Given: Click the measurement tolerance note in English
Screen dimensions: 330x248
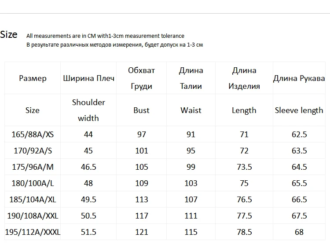Looking at the screenshot, I should pos(105,36).
